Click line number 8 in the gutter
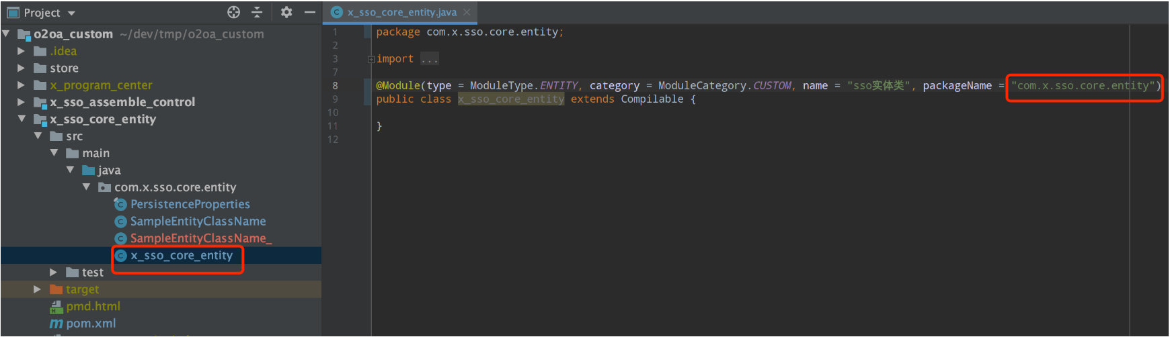The image size is (1170, 337). (335, 86)
